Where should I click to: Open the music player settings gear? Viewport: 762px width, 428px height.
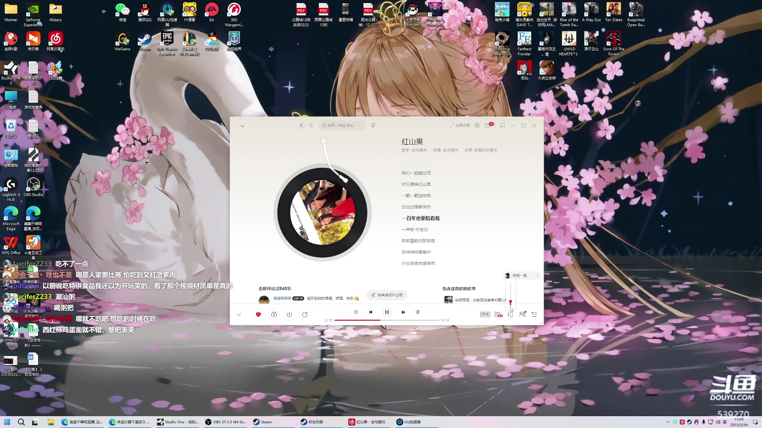477,125
